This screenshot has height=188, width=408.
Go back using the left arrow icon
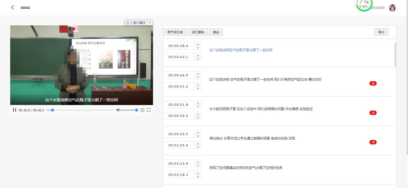point(12,7)
